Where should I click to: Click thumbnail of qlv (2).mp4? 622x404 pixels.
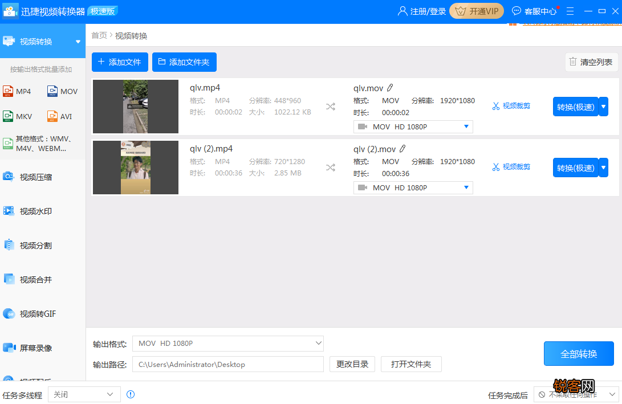136,168
